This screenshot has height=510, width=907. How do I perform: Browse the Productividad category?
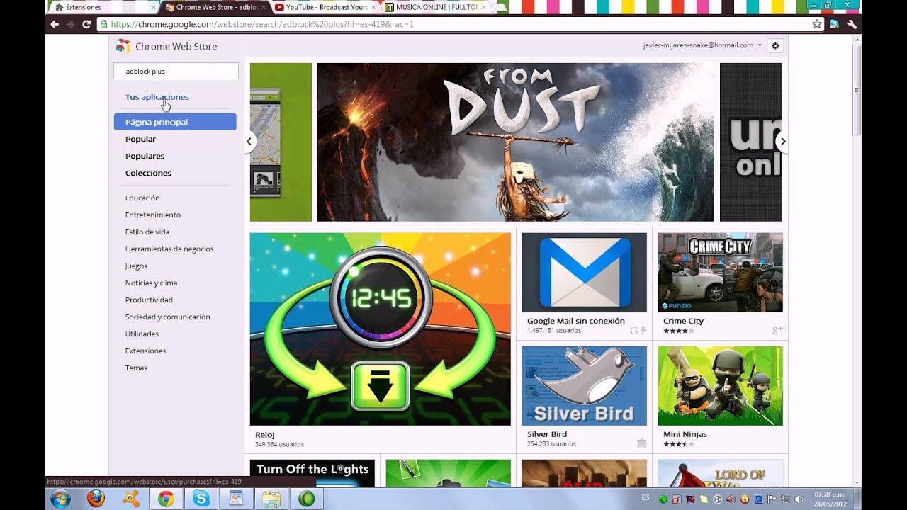click(x=149, y=300)
